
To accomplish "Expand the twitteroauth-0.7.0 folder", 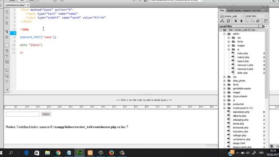I will click(225, 108).
